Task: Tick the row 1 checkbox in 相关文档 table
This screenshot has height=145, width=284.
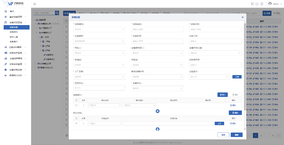Action: 76,123
